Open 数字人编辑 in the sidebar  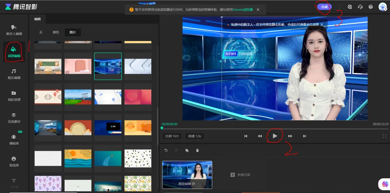(x=14, y=30)
